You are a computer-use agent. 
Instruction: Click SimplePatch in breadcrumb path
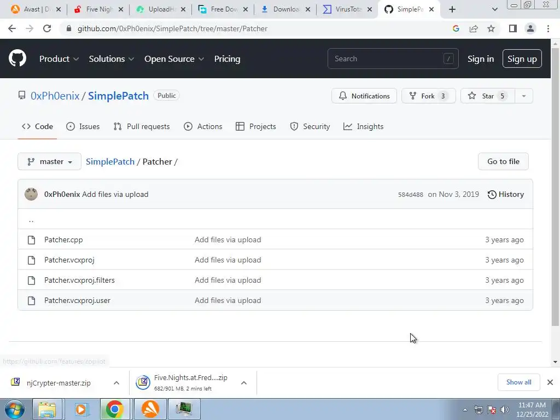[x=110, y=161]
